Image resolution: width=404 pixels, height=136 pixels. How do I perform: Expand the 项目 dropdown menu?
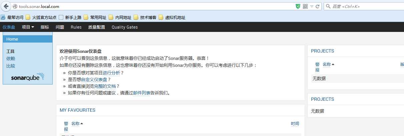click(28, 27)
